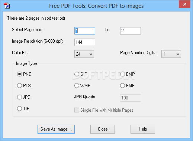Screen dimensions: 193x141
Task: Click the 'Select Page from' label
Action: [x=27, y=30]
